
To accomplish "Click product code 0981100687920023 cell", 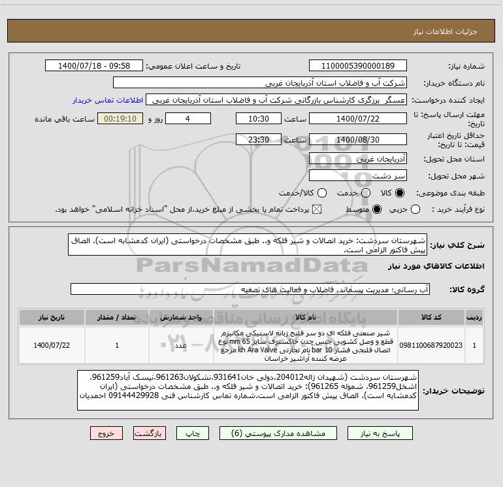I will (431, 345).
